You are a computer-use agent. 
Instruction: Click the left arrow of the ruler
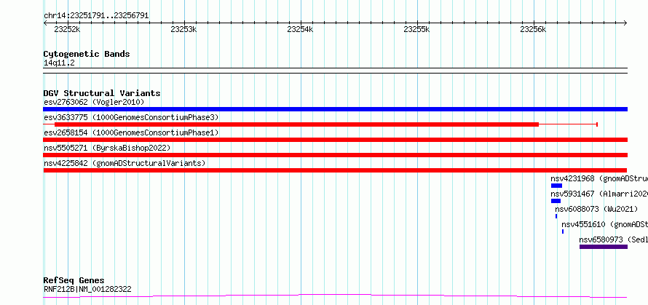tap(45, 23)
